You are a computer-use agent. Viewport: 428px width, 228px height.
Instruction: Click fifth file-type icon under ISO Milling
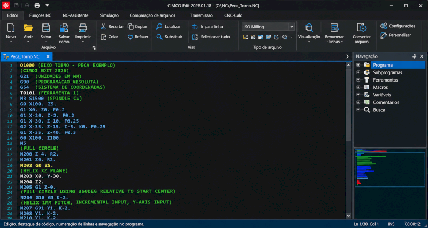[x=276, y=37]
